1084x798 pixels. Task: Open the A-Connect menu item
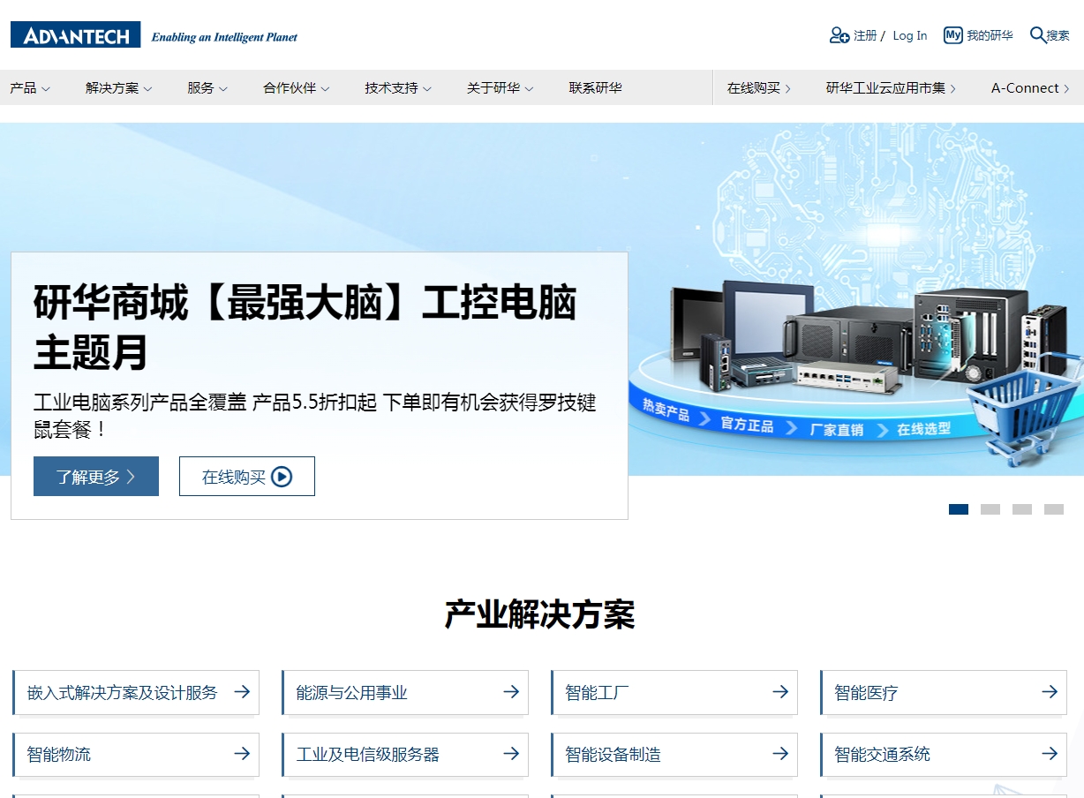1029,88
